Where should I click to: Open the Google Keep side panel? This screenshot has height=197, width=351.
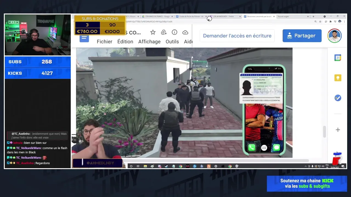(x=338, y=78)
